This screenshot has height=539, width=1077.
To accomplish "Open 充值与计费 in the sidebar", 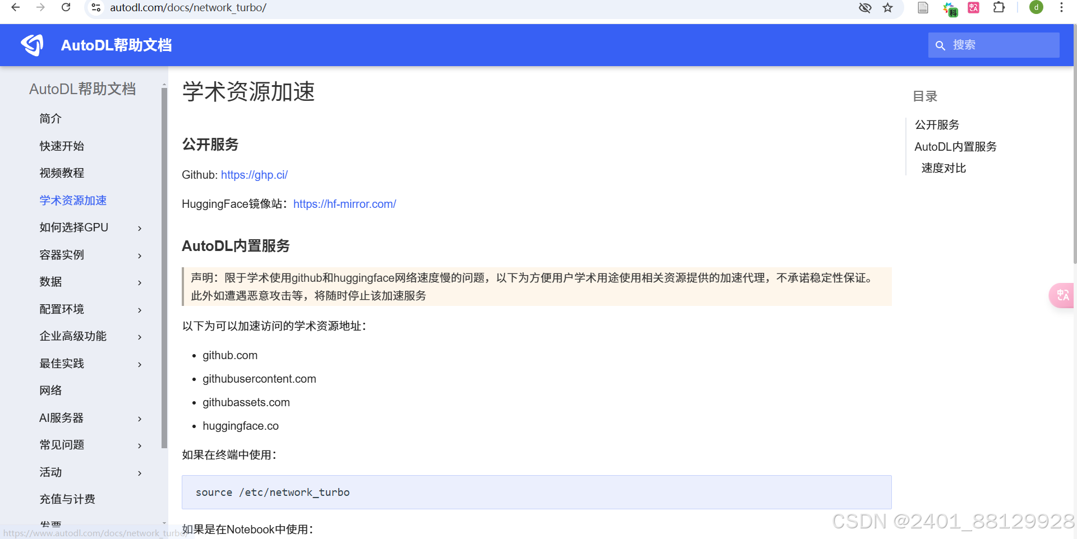I will 67,499.
